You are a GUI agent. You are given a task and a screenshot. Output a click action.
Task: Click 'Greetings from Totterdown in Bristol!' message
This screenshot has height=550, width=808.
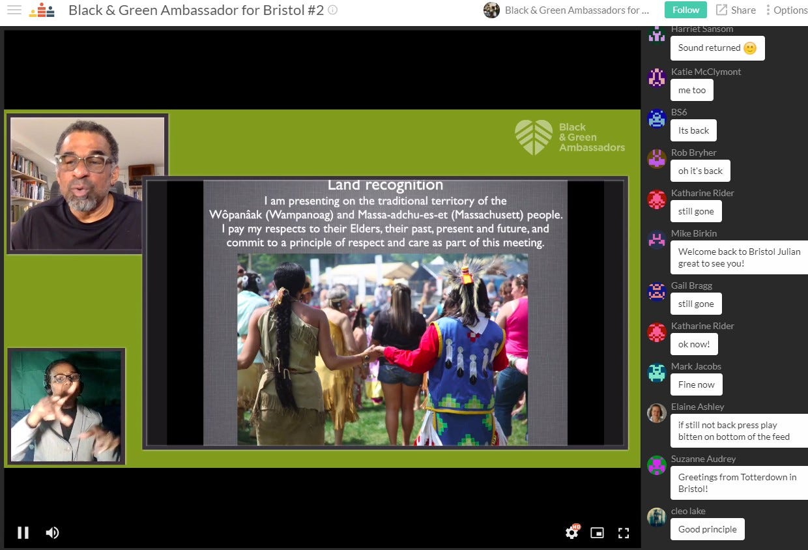pyautogui.click(x=739, y=483)
